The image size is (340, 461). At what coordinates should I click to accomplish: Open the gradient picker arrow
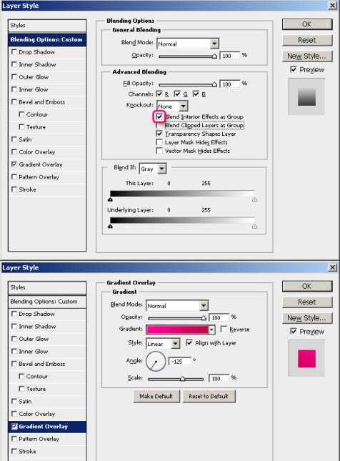211,329
